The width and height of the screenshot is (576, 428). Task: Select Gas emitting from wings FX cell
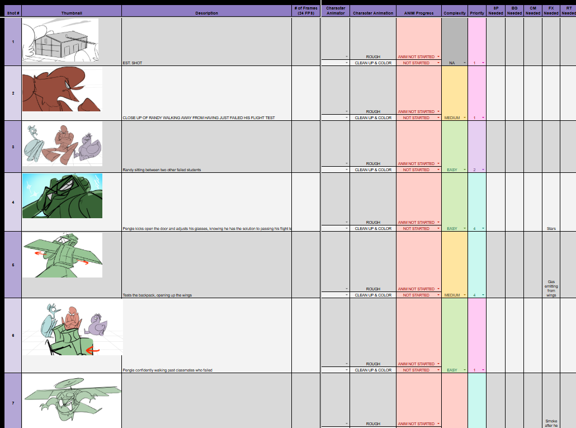(x=551, y=265)
